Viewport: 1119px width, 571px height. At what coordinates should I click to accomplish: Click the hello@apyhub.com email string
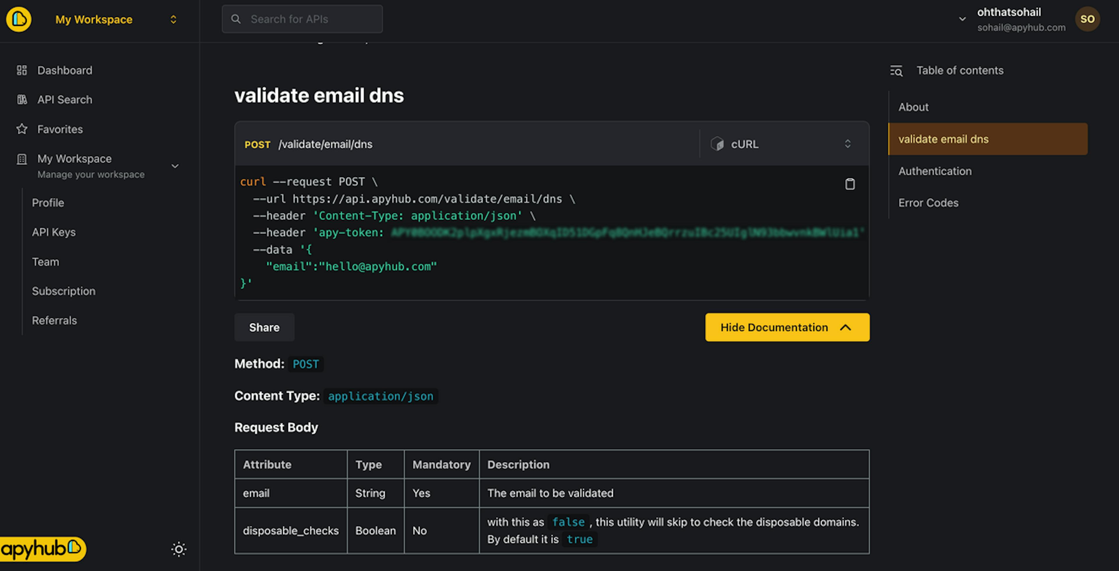click(x=377, y=266)
